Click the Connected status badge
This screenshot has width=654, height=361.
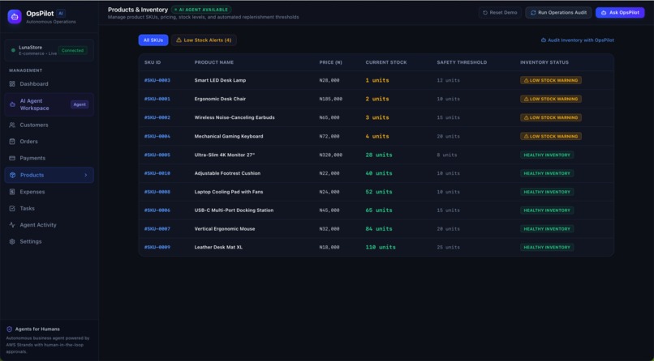72,50
